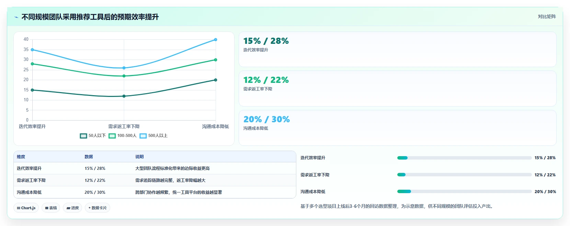Click the 沟通成本降低 label in the progress list
Viewport: 570px width, 226px height.
(313, 192)
